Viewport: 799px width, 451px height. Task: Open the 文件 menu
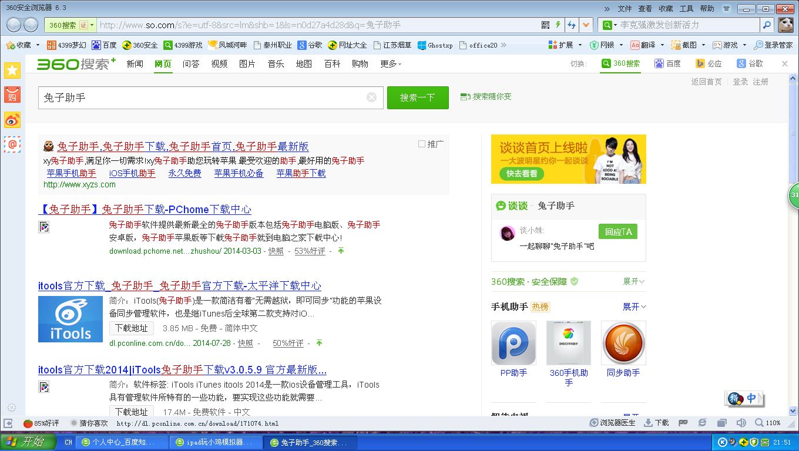click(x=625, y=9)
